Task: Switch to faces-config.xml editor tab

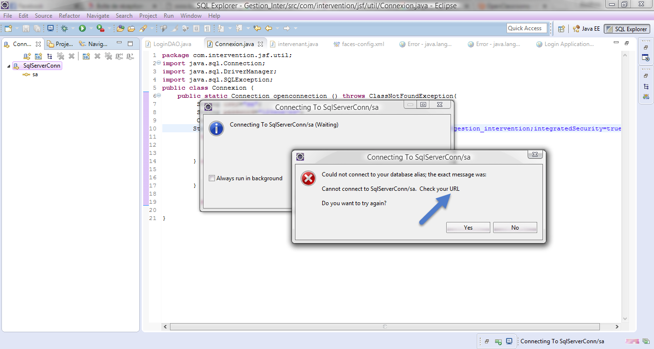Action: [x=359, y=44]
